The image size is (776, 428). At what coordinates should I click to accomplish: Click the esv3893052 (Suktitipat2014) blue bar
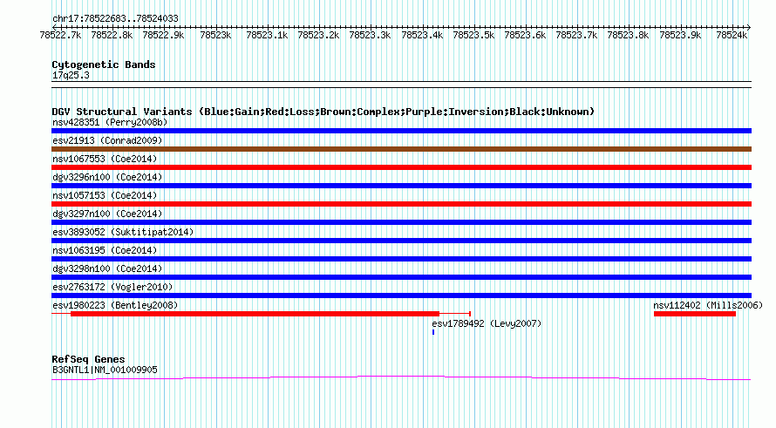pyautogui.click(x=401, y=241)
